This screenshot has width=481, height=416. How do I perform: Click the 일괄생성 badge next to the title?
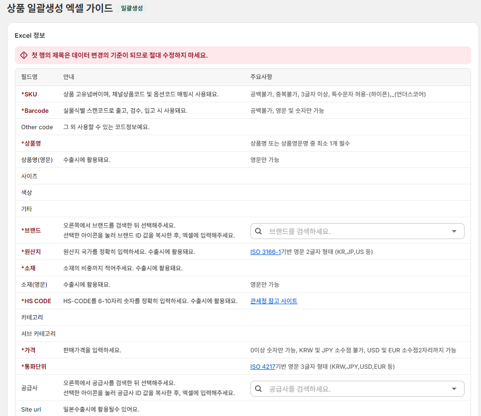(132, 8)
